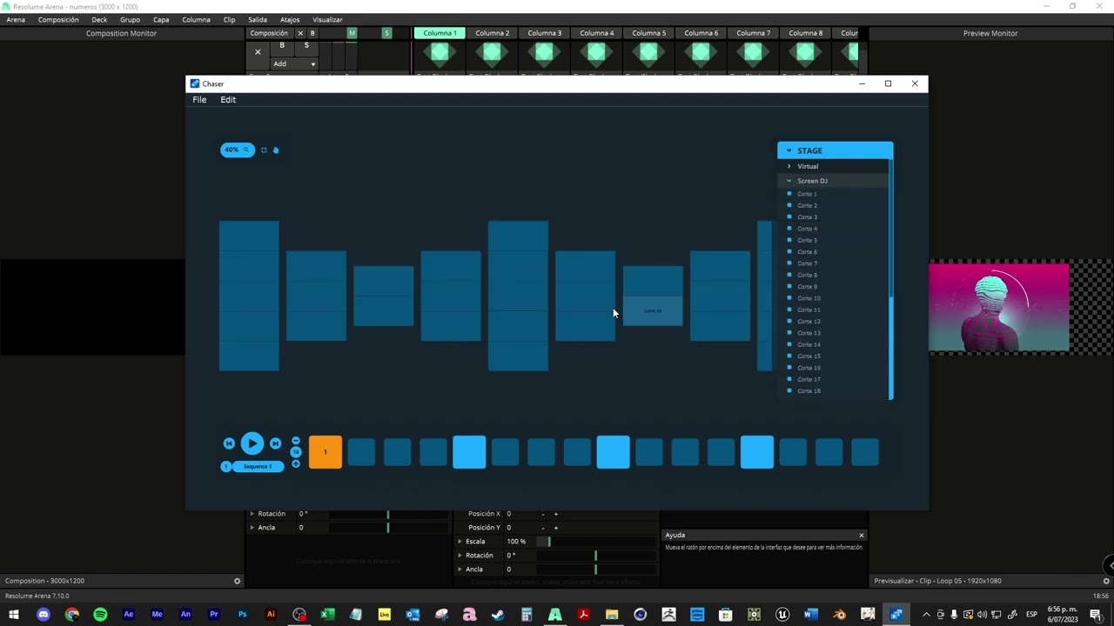This screenshot has height=626, width=1114.
Task: Trigger Columna 7 in Resolume
Action: click(753, 33)
